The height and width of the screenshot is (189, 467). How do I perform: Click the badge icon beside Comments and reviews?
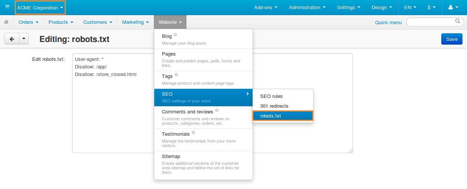(217, 110)
